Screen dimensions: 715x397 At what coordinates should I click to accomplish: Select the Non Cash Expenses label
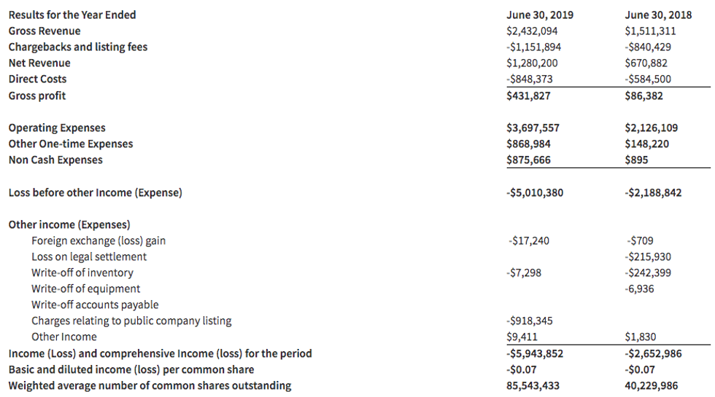pos(55,160)
